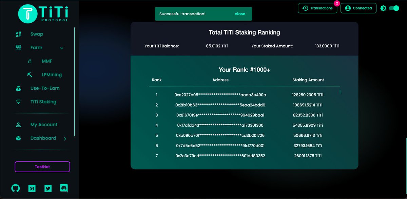Select address 0x8167019e…994929baa1 in rank 3
Screen dimensions: 407x199
pos(220,115)
